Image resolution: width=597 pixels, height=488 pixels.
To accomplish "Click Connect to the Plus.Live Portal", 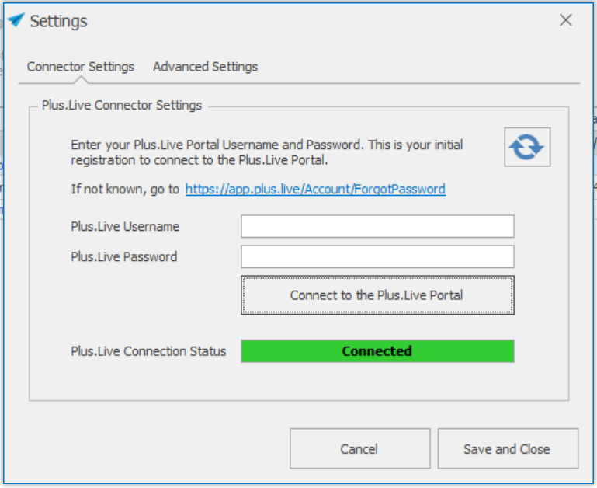I will click(377, 295).
